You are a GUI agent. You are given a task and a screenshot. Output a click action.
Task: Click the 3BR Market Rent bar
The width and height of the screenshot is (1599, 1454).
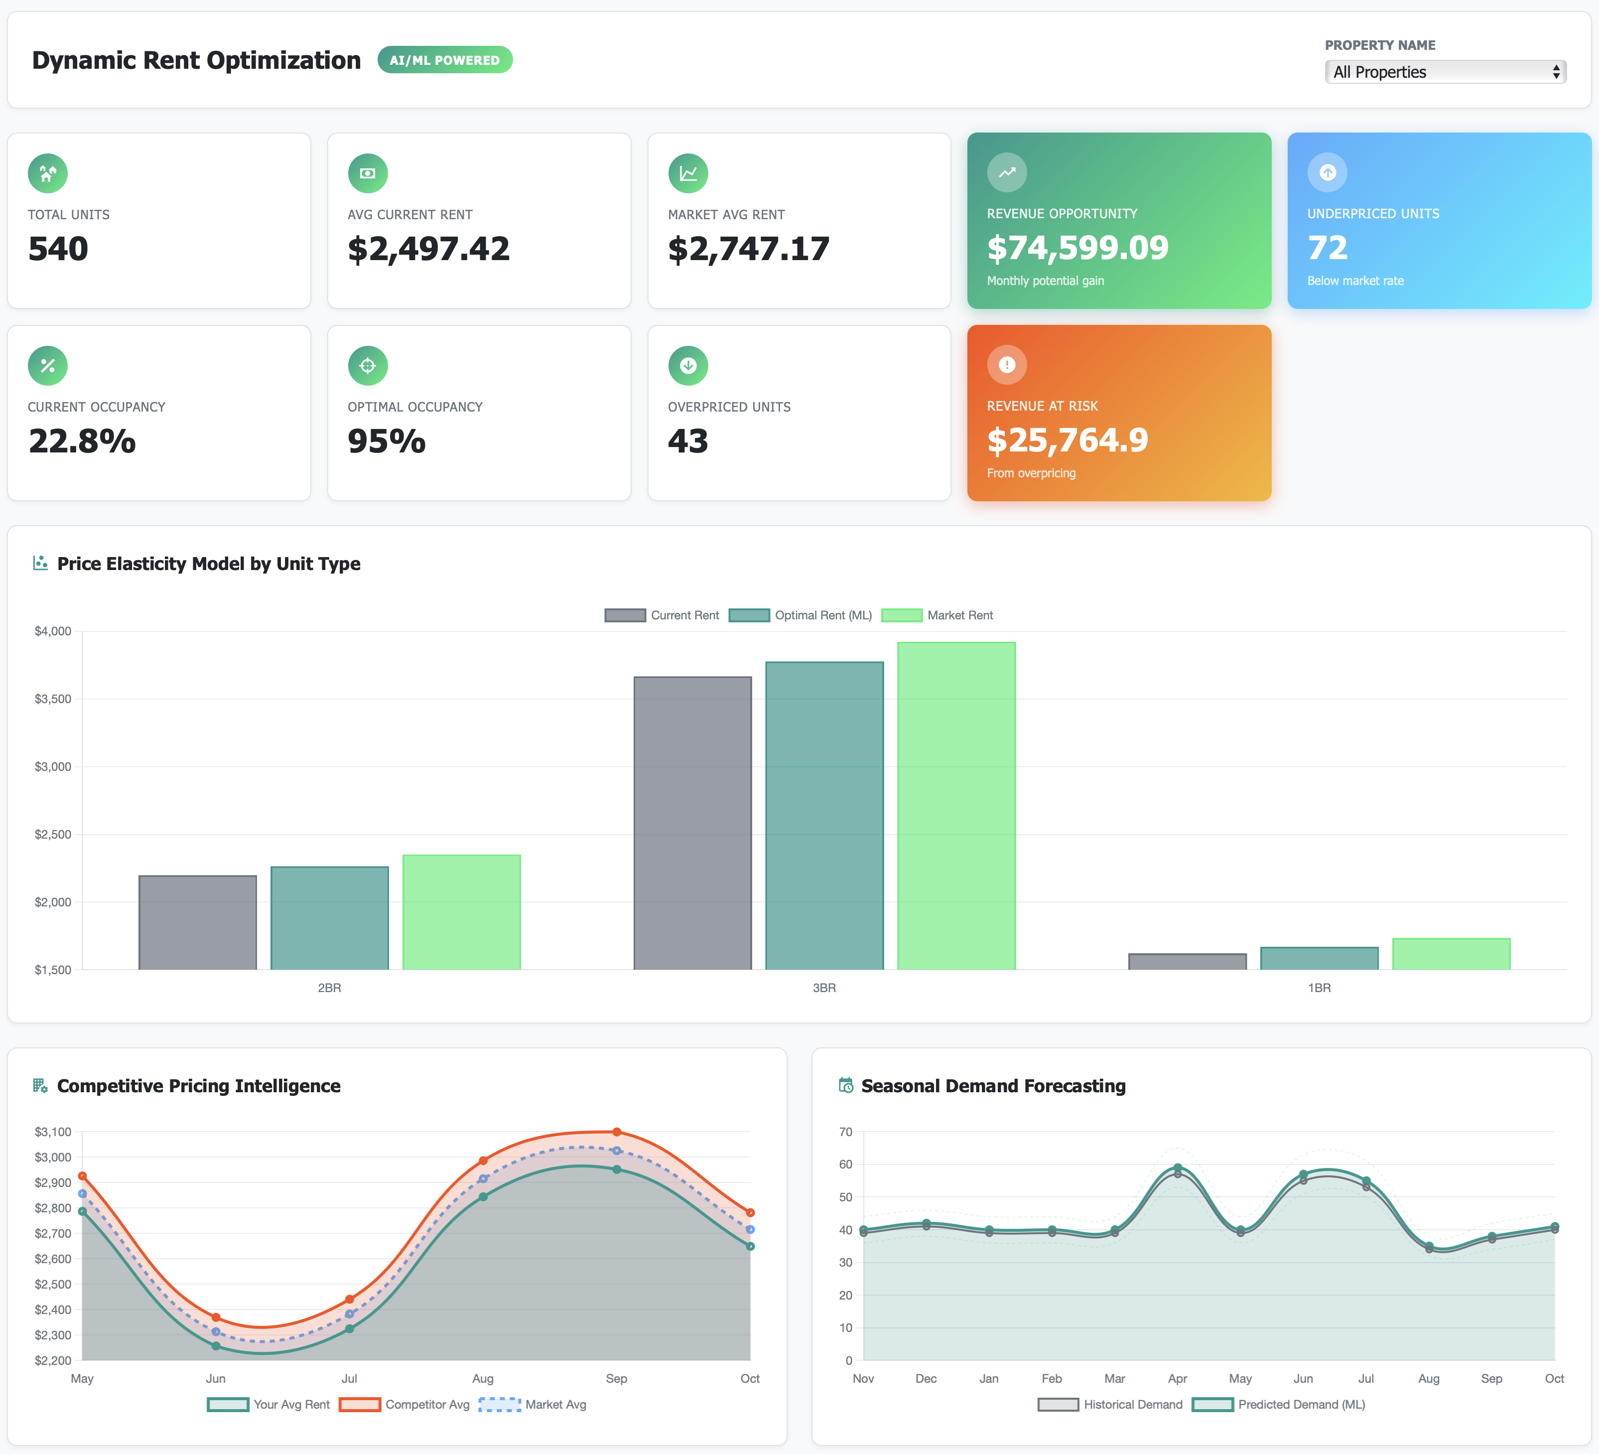tap(956, 805)
